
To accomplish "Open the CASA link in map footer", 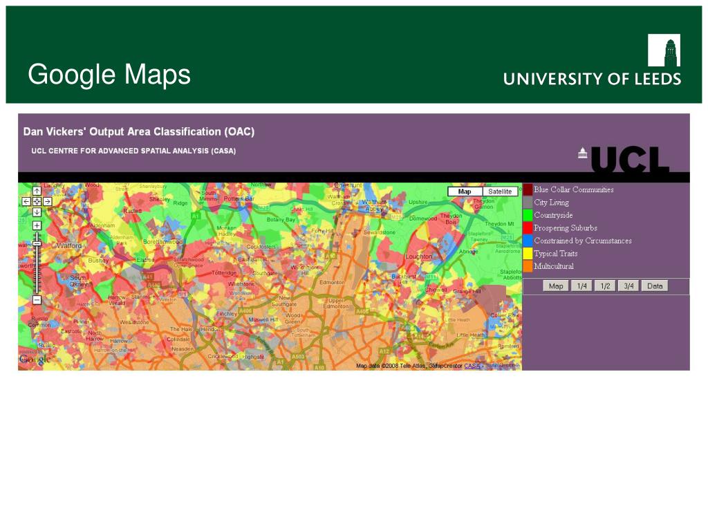I will [472, 366].
